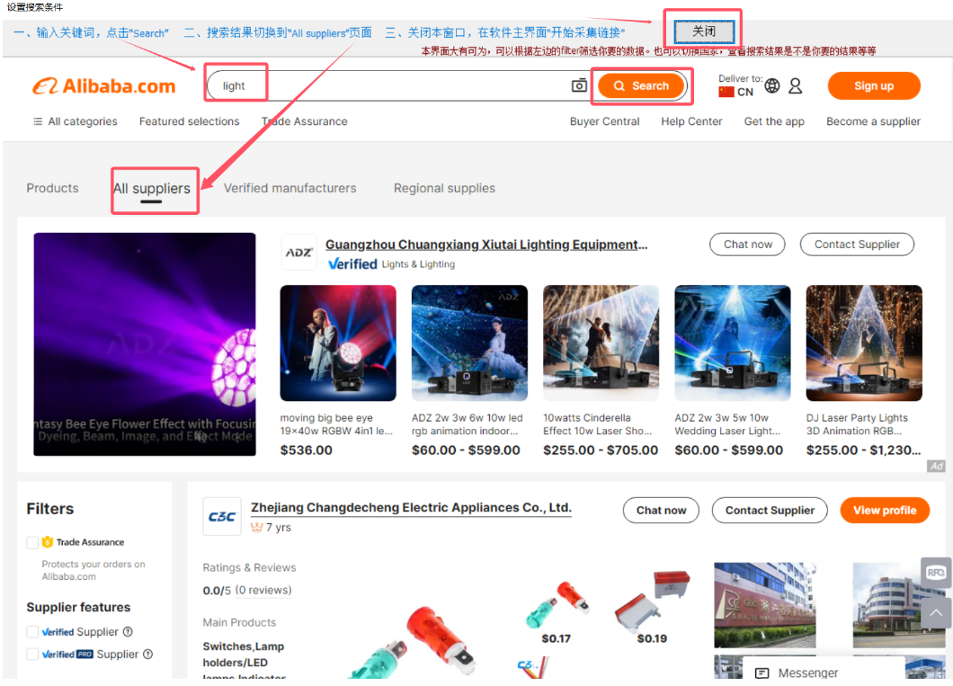The height and width of the screenshot is (686, 953).
Task: Click the 'Ratings & Reviews' label
Action: point(249,568)
